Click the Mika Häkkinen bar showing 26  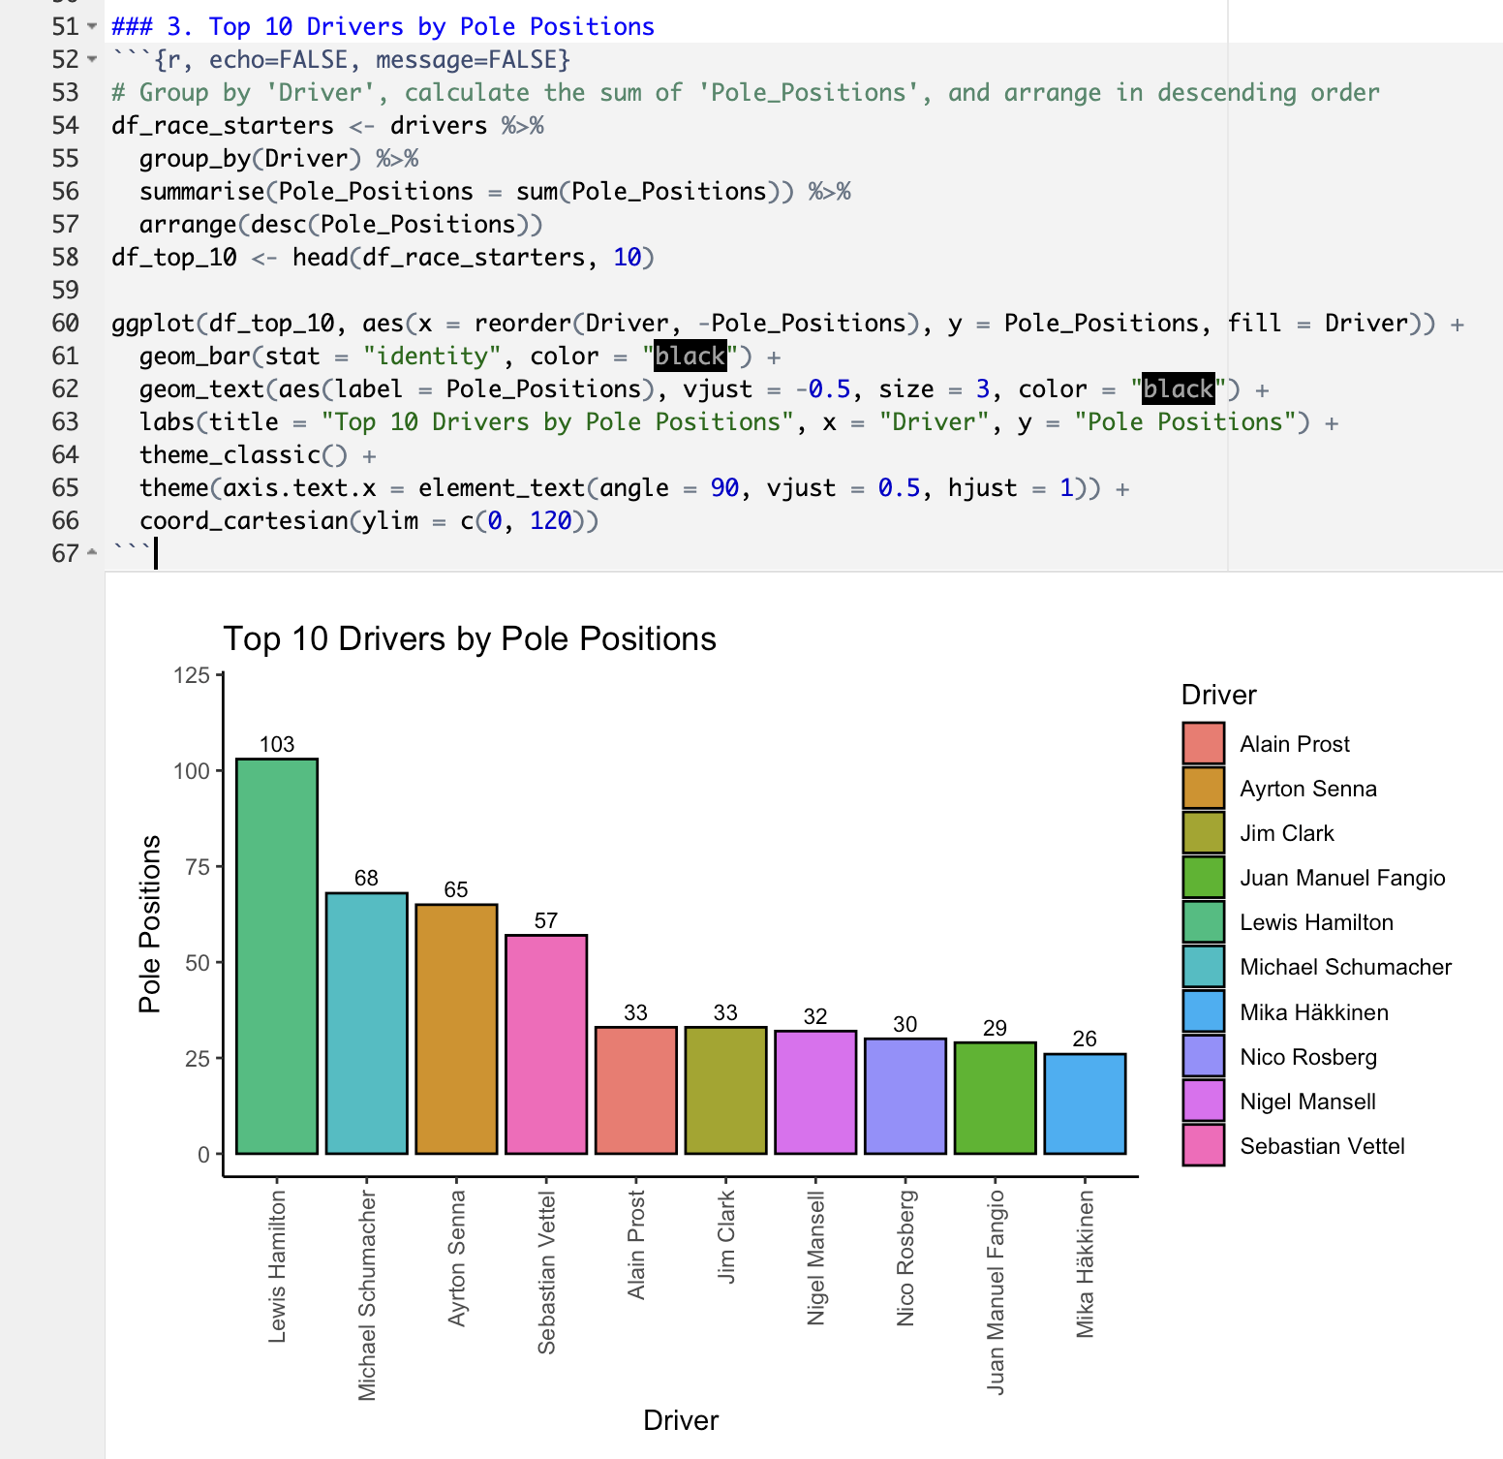pos(1085,1103)
